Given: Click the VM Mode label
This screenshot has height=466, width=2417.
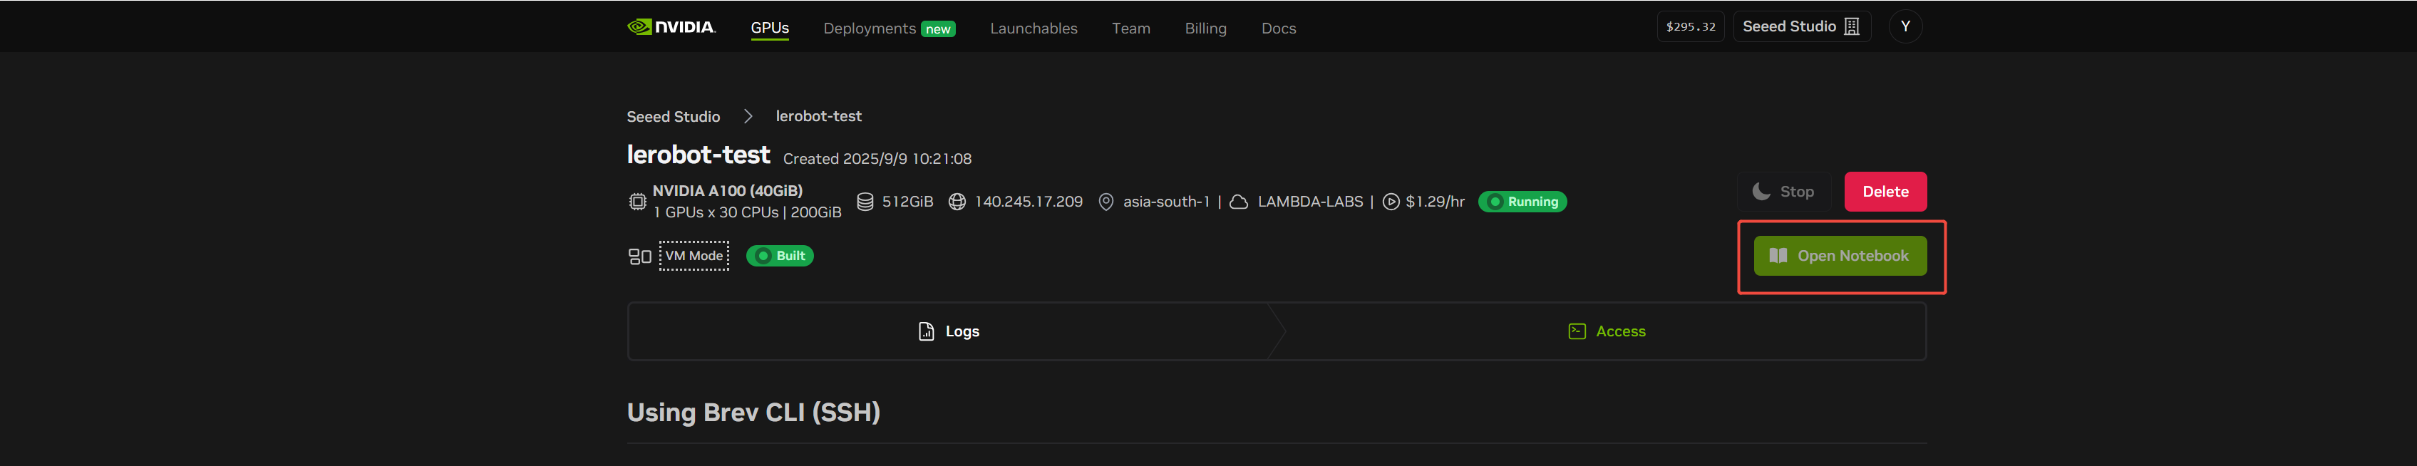Looking at the screenshot, I should coord(694,256).
